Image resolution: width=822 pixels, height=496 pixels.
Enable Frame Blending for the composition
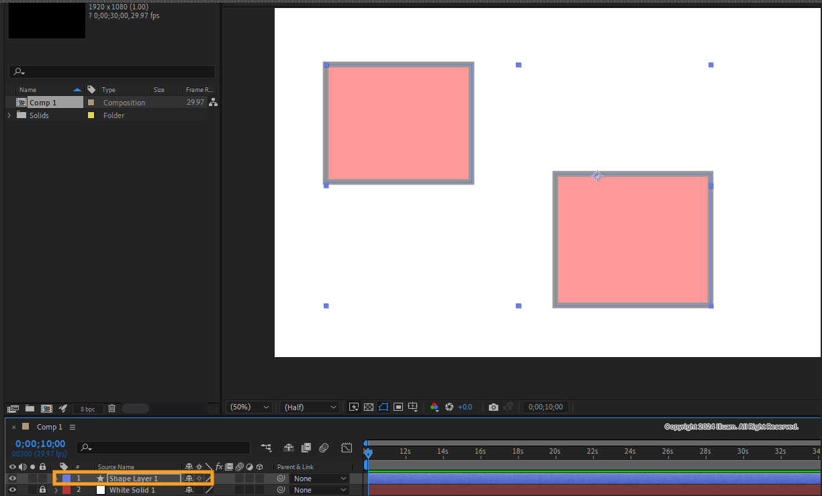point(306,447)
